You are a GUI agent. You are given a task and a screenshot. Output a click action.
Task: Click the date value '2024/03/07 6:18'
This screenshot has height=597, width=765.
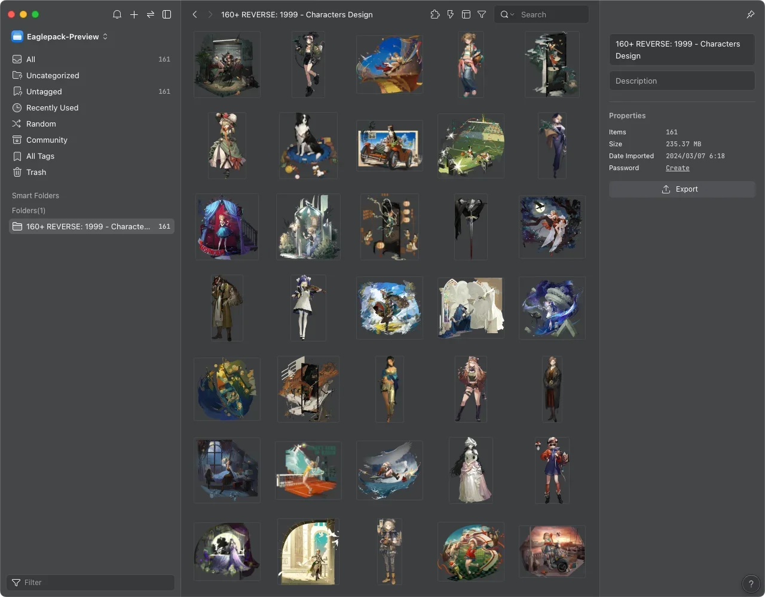tap(695, 156)
